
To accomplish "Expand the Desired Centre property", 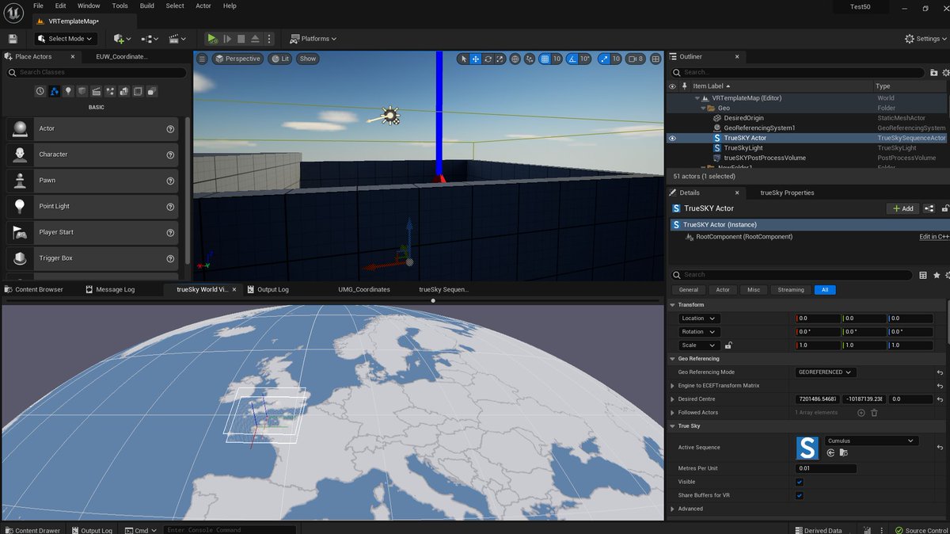I will click(674, 399).
